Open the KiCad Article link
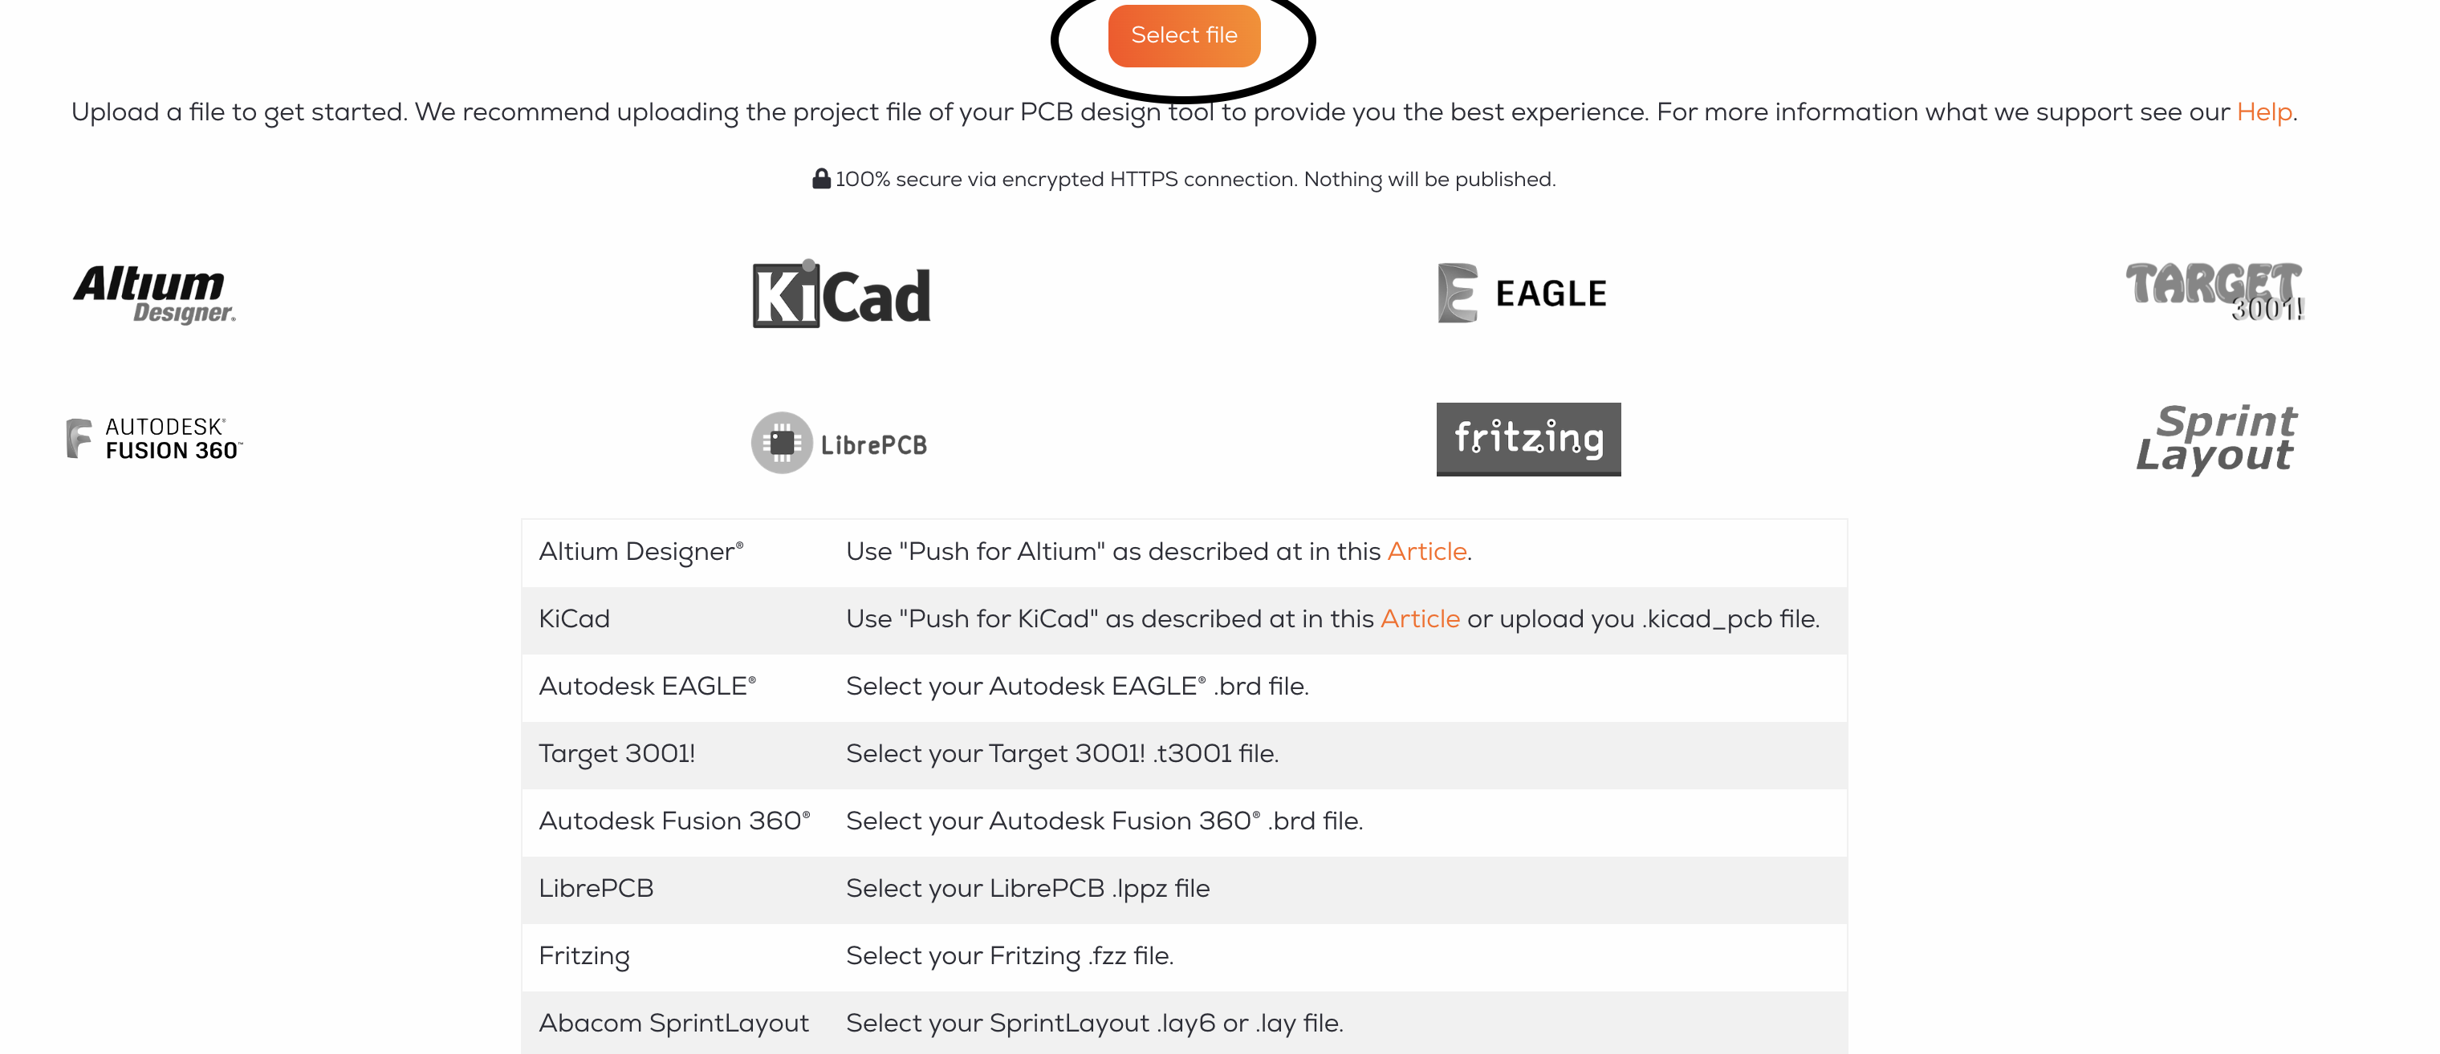This screenshot has height=1054, width=2440. 1420,619
